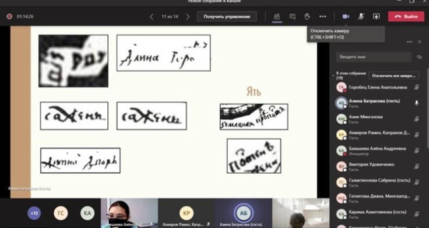Toggle the microphone mute button
Image resolution: width=429 pixels, height=228 pixels.
pos(361,17)
